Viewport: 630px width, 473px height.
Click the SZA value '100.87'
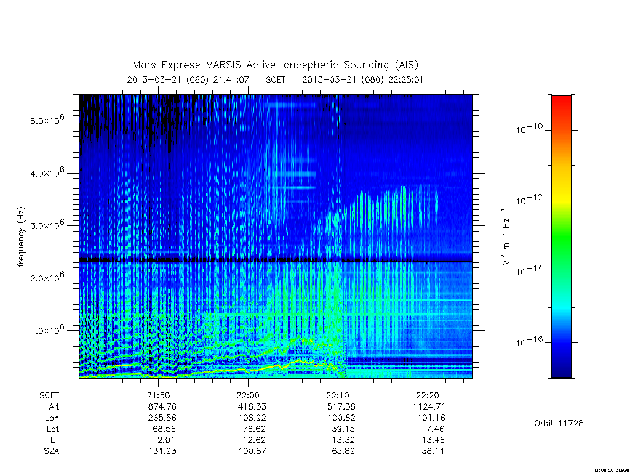[x=252, y=451]
